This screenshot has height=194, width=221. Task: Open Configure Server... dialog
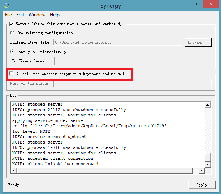pos(32,61)
